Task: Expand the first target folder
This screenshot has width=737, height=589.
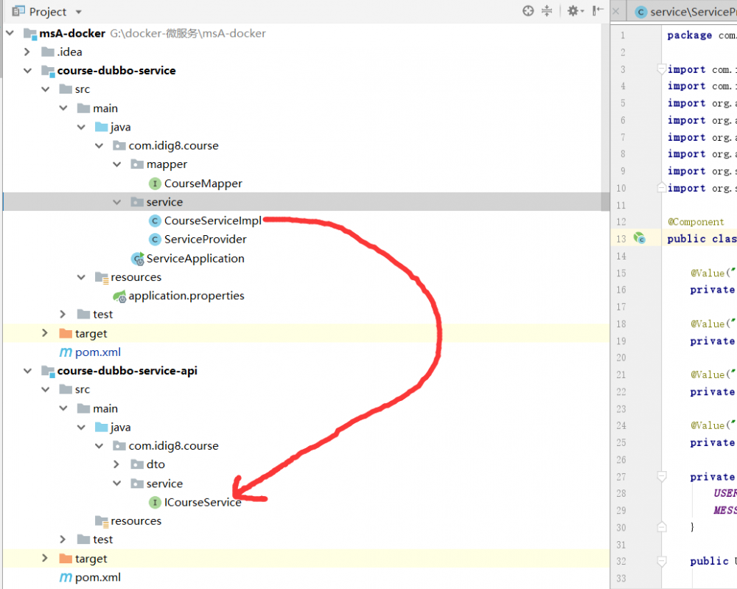Action: click(45, 332)
